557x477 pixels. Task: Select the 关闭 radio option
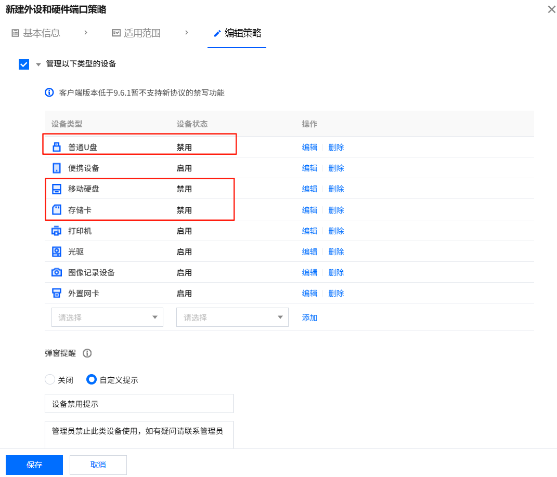tap(49, 380)
